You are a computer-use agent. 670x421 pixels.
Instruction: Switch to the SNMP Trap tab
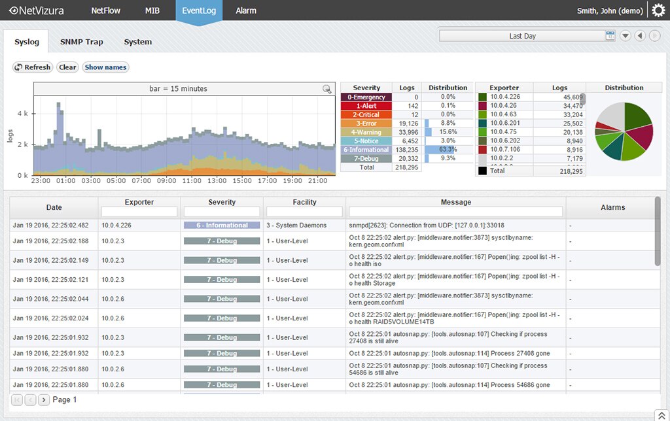point(82,42)
